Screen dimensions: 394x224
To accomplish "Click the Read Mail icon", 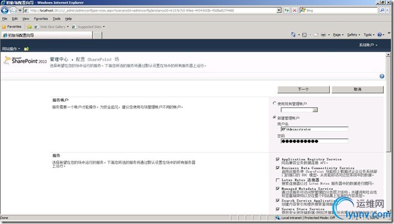I will (x=316, y=35).
